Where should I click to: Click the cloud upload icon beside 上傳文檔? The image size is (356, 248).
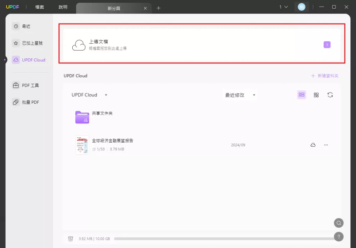[79, 45]
